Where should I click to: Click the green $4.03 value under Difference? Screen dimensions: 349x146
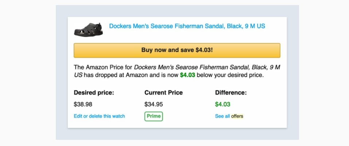pyautogui.click(x=222, y=104)
